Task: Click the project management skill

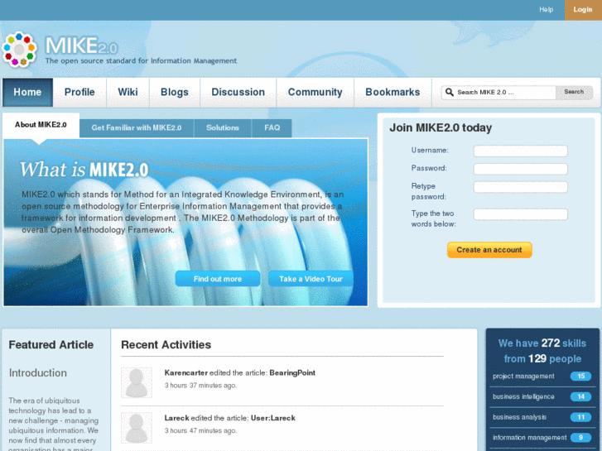Action: [523, 377]
